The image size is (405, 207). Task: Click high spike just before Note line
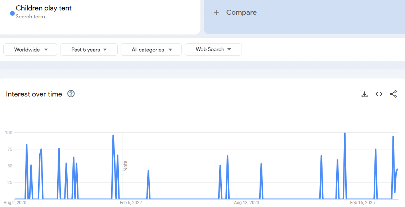tap(113, 136)
